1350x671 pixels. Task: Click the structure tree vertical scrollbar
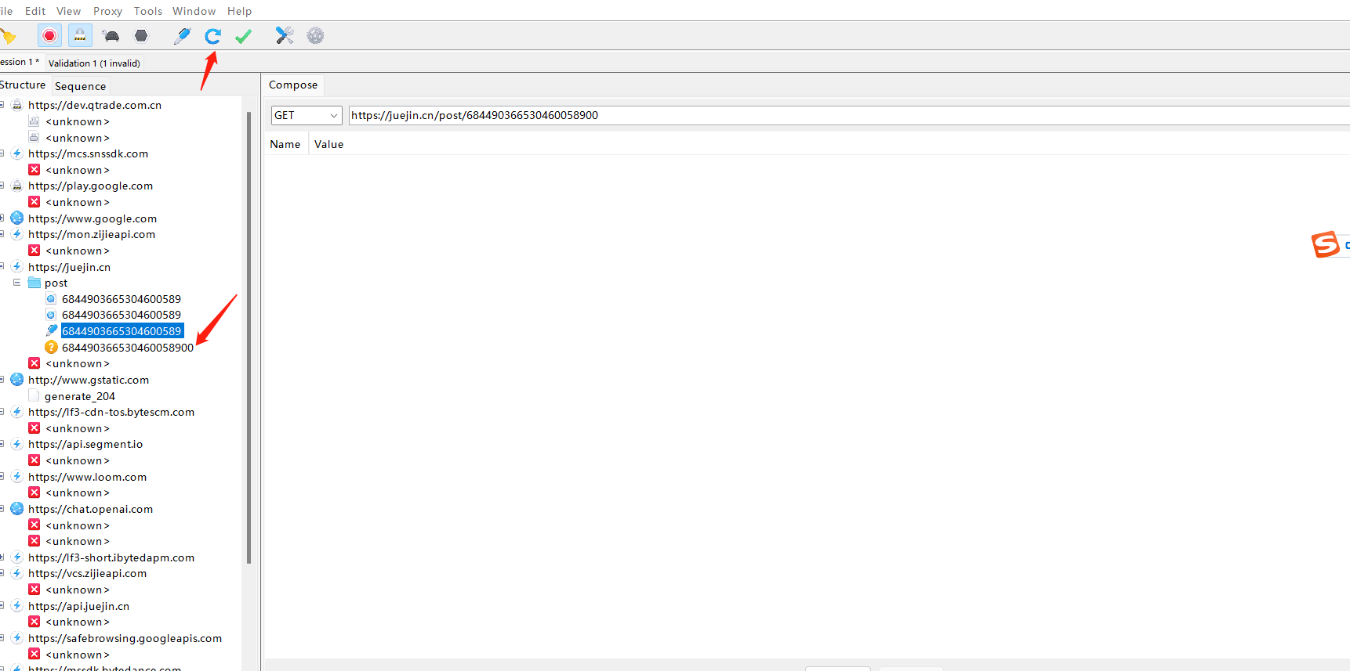point(249,337)
